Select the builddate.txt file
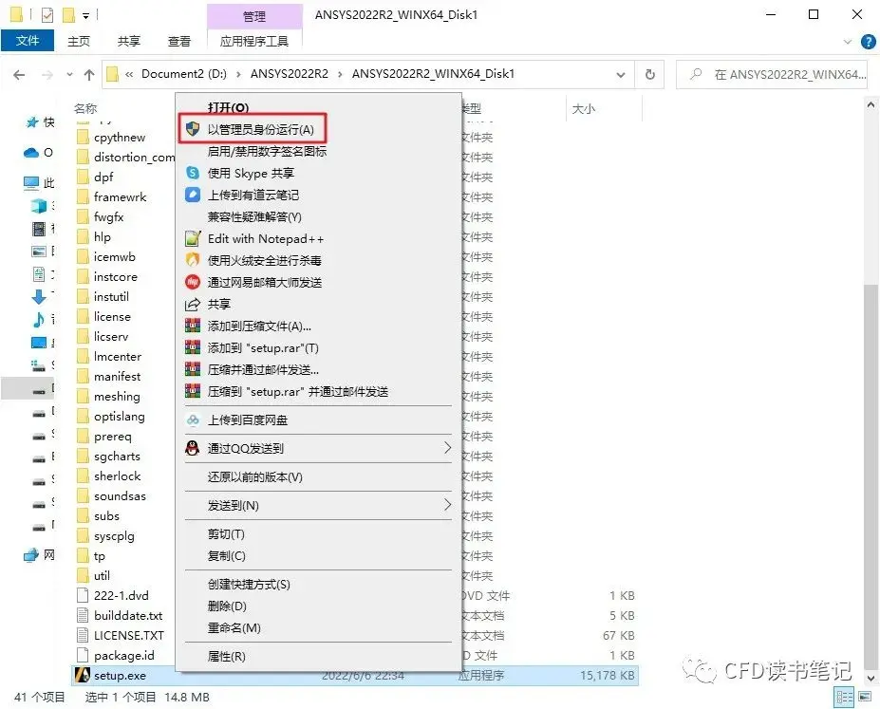Screen dimensions: 880x709 128,615
